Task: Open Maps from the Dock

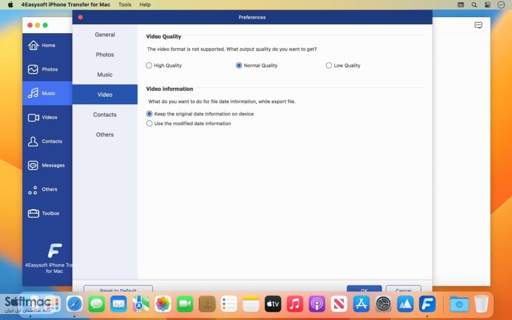Action: [x=140, y=304]
